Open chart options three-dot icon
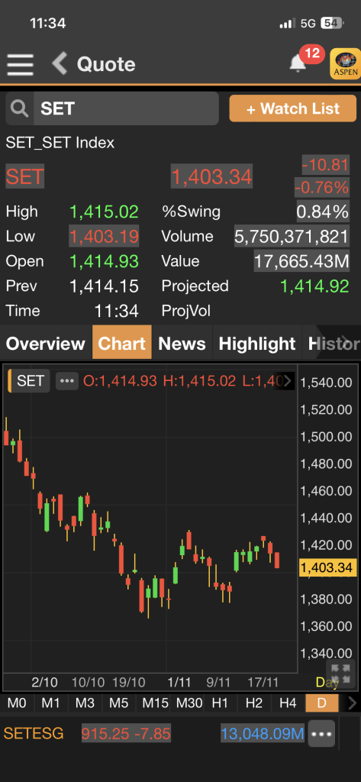 [67, 382]
